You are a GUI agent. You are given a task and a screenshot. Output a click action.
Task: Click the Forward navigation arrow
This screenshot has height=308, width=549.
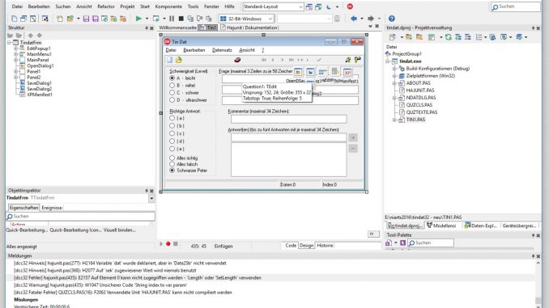click(371, 19)
